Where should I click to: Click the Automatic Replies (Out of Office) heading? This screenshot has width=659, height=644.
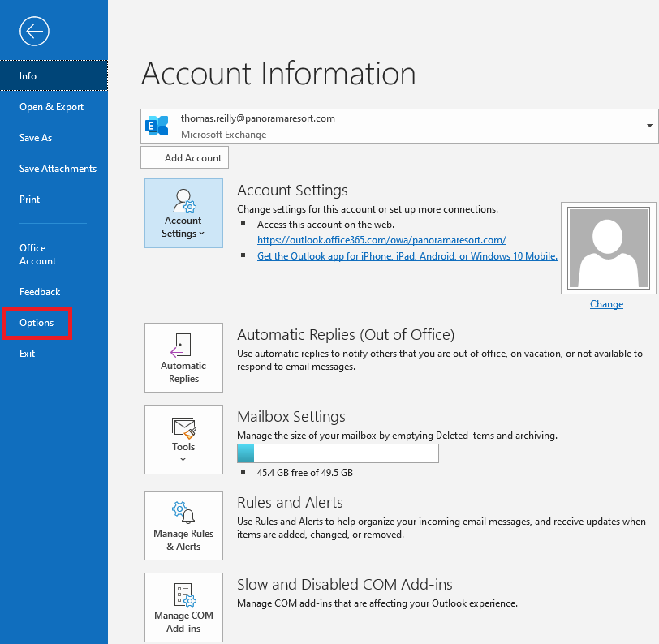[x=346, y=335]
